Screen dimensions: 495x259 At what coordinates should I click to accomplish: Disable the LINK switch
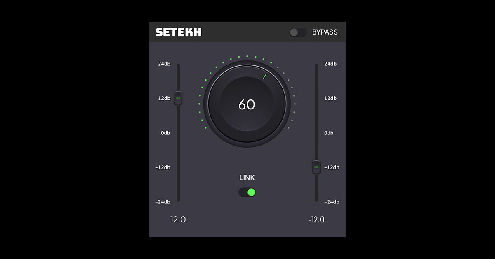247,192
